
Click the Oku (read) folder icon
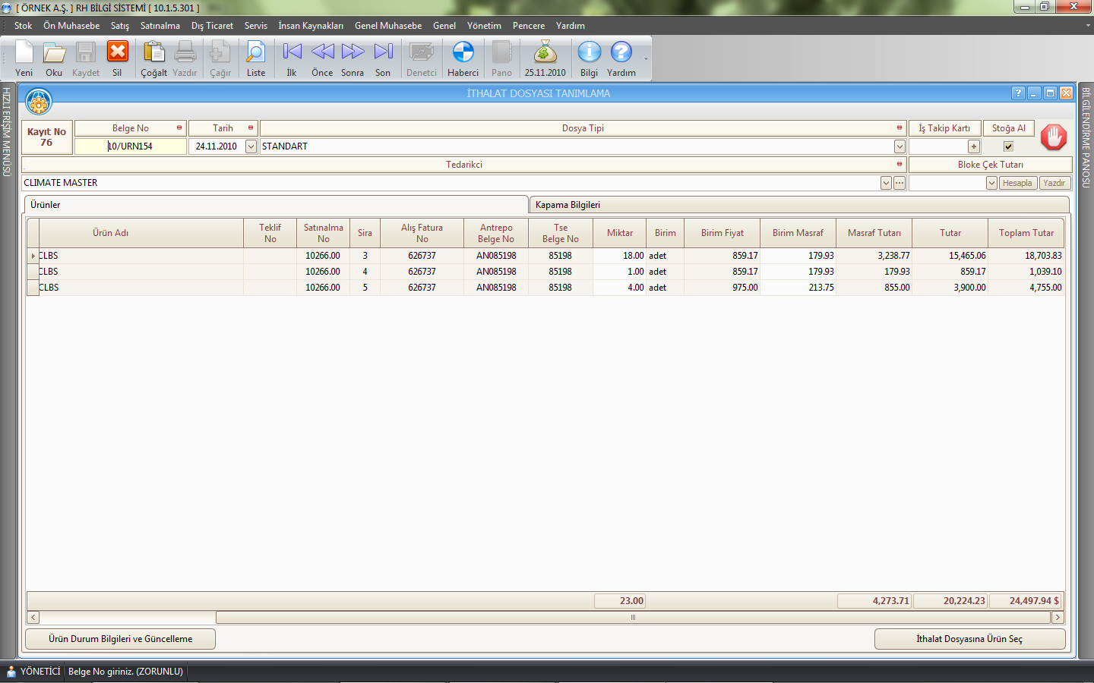coord(54,53)
